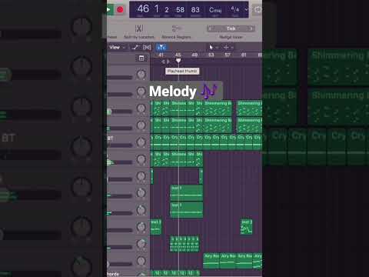The image size is (369, 277).
Task: Open the LCD display mode chevron
Action: pyautogui.click(x=246, y=10)
